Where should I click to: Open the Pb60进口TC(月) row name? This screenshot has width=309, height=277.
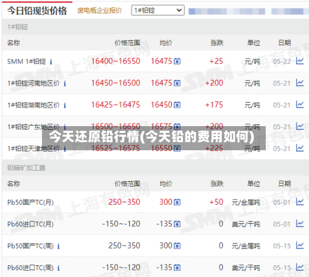click(30, 224)
